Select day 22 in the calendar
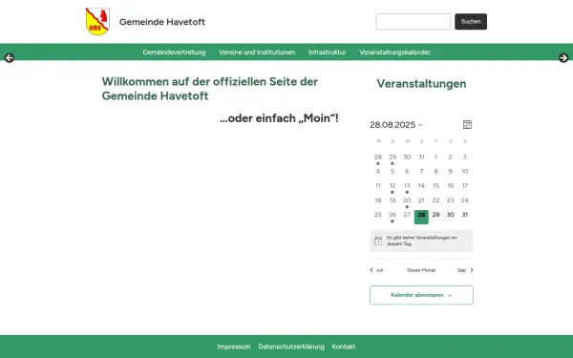Image resolution: width=573 pixels, height=358 pixels. click(435, 200)
